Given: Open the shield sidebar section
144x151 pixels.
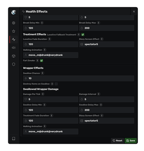Looking at the screenshot, I should 14,64.
